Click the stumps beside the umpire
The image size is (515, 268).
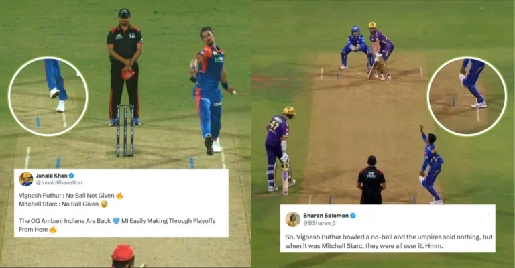(125, 131)
